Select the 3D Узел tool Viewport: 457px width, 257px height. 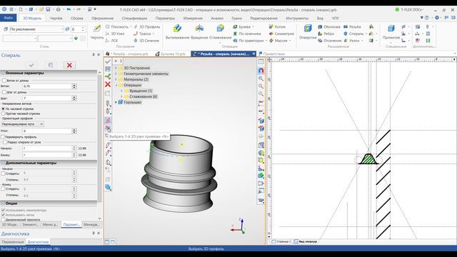[x=115, y=34]
